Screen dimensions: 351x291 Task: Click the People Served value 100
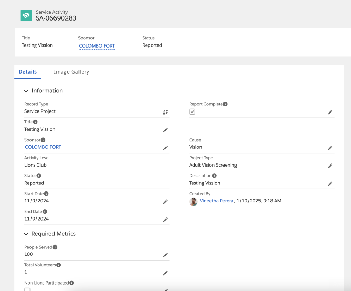28,254
